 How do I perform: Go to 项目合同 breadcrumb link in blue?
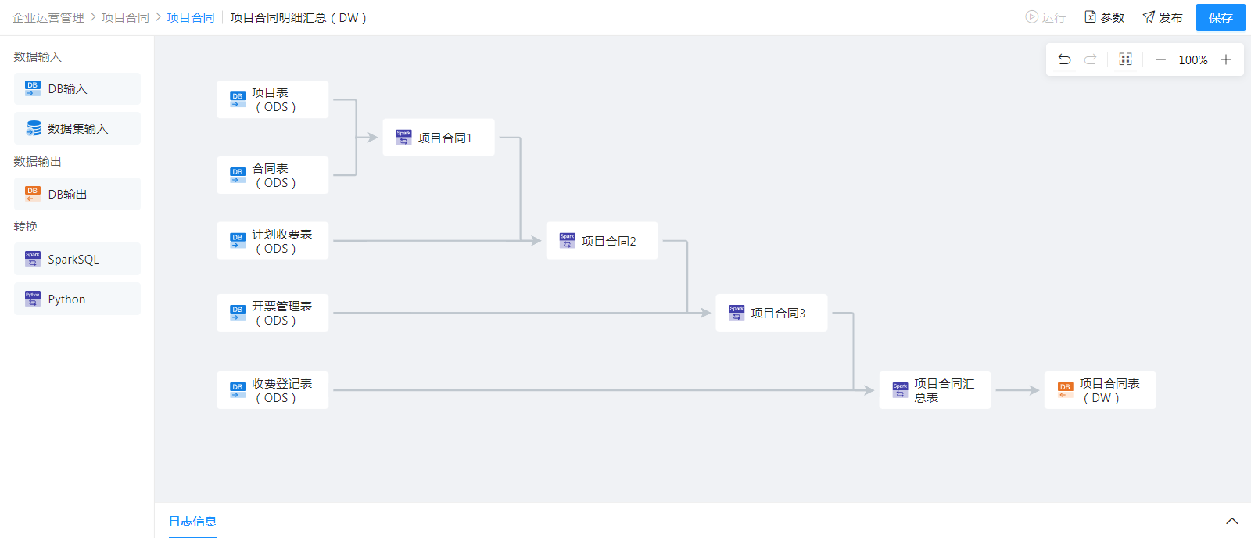pyautogui.click(x=191, y=17)
